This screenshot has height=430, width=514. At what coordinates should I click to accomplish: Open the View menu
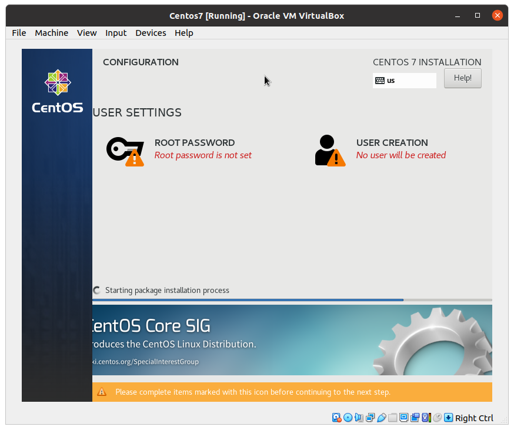click(x=87, y=33)
